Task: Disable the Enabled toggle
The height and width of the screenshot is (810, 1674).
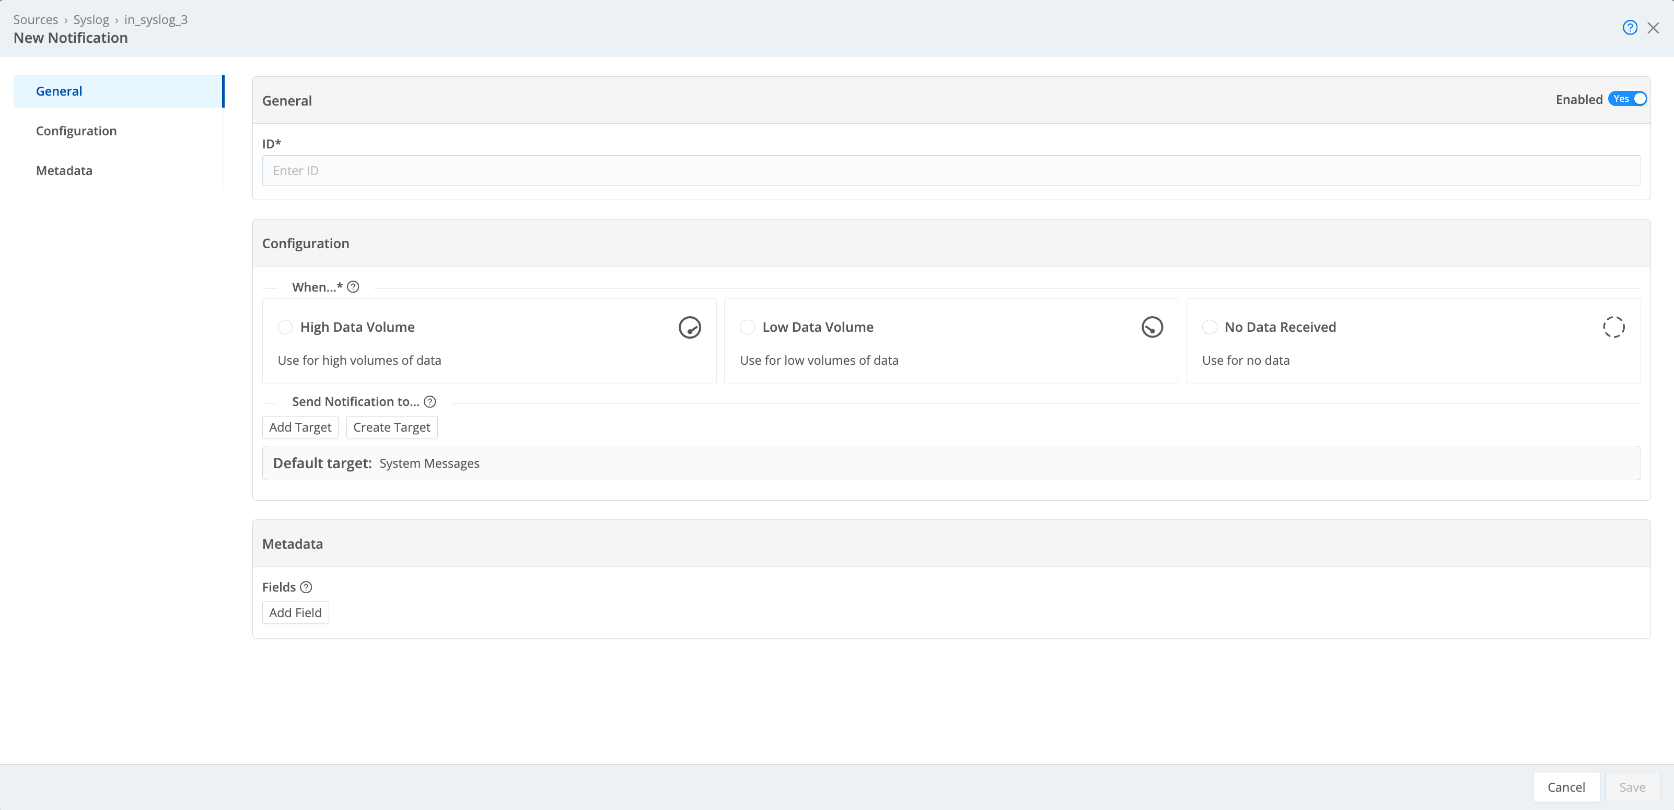Action: pos(1626,98)
